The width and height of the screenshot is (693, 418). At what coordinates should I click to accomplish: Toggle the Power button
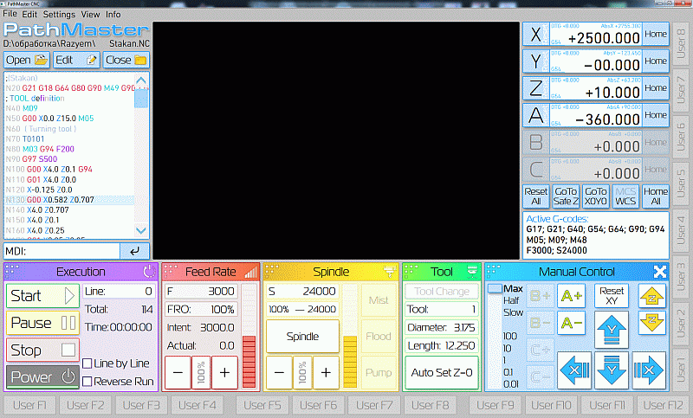coord(42,377)
